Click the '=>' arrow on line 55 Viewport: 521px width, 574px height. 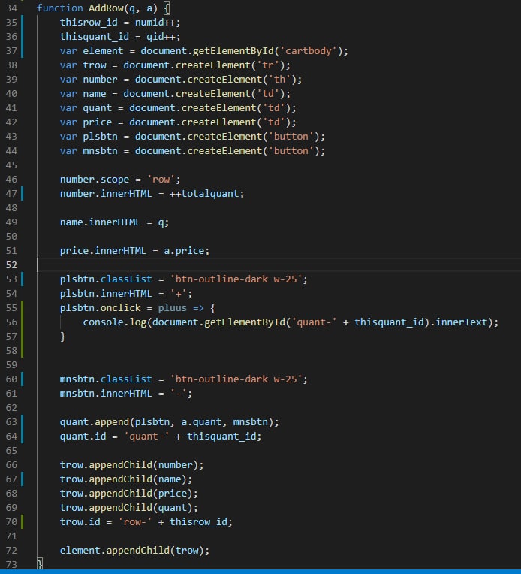[198, 308]
